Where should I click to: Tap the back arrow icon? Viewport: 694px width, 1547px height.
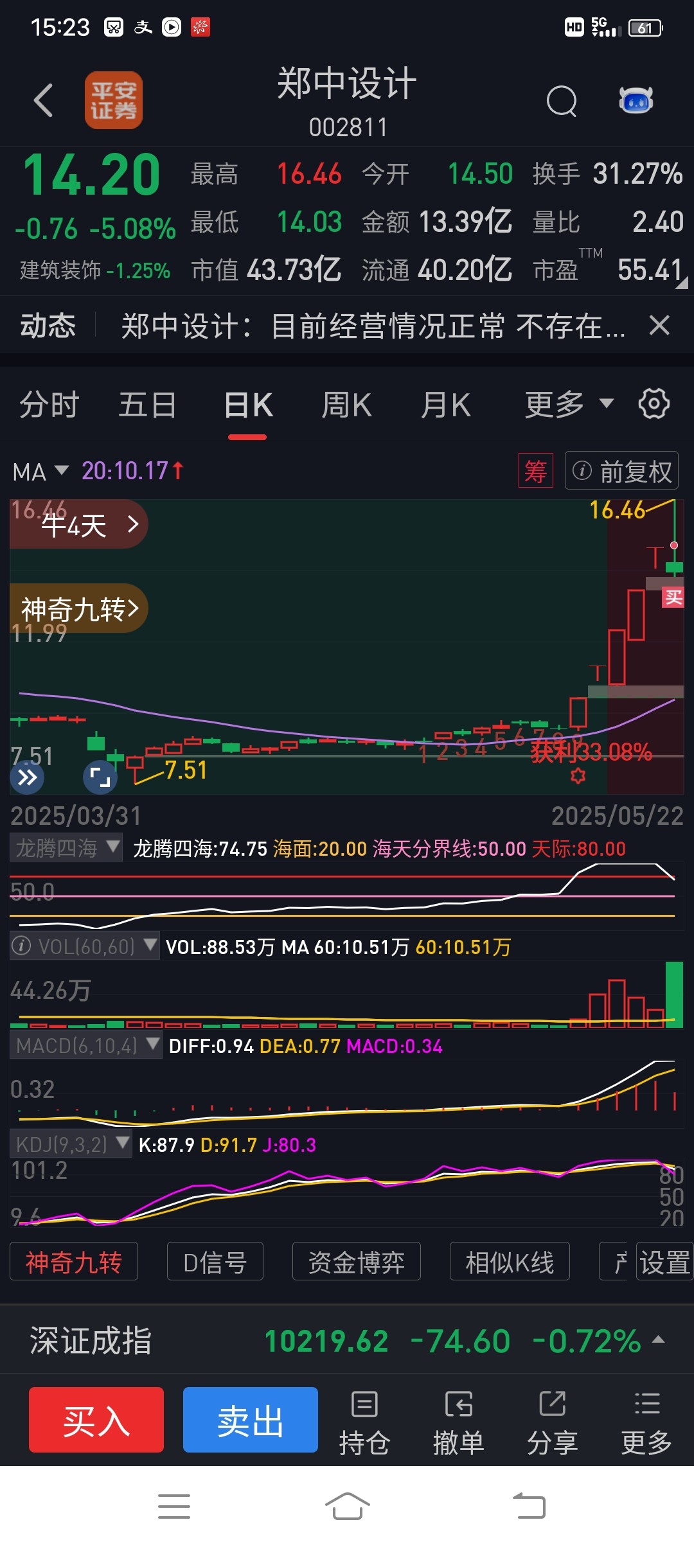click(x=43, y=101)
